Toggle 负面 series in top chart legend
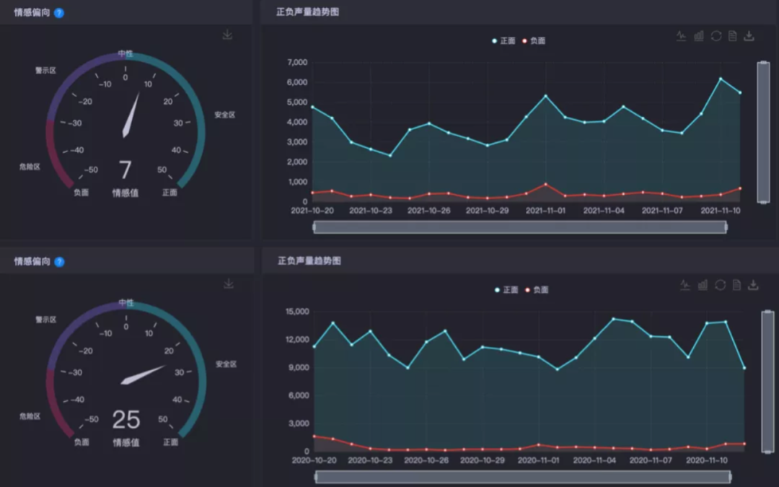Screen dimensions: 779x487 [534, 41]
